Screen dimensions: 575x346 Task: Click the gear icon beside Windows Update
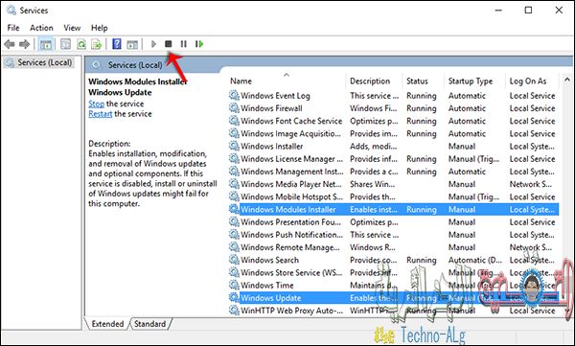(x=234, y=297)
